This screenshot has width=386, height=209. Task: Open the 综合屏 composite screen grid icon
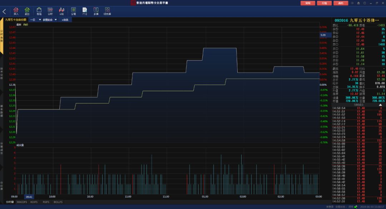tap(107, 11)
